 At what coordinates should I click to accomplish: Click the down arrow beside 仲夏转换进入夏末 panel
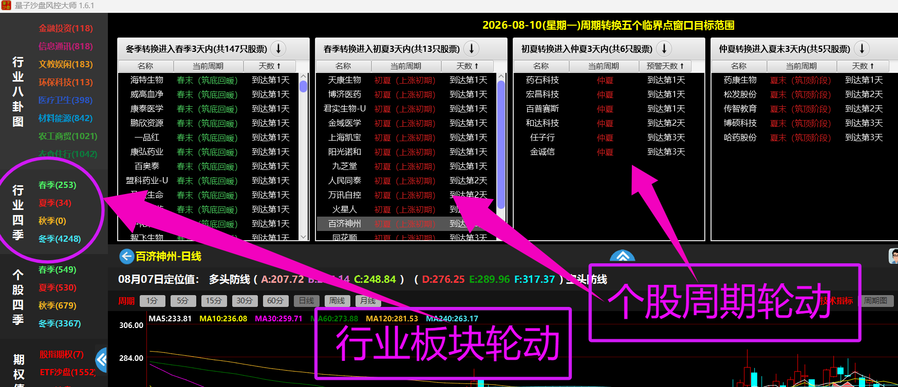click(862, 49)
